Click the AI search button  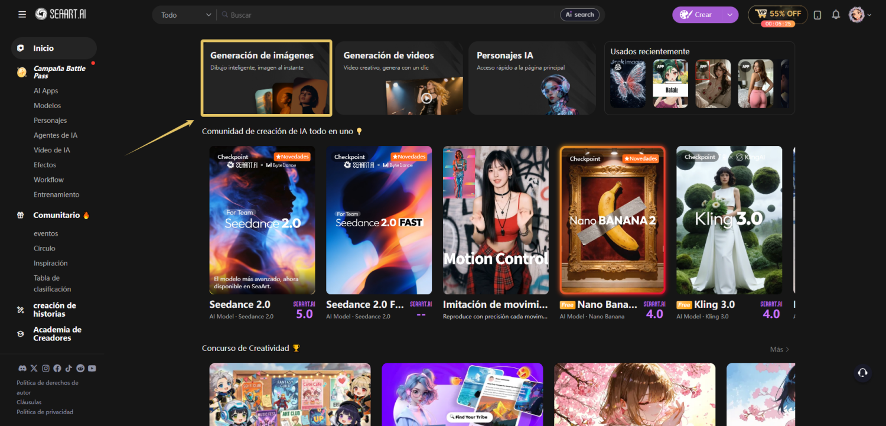[x=579, y=15]
